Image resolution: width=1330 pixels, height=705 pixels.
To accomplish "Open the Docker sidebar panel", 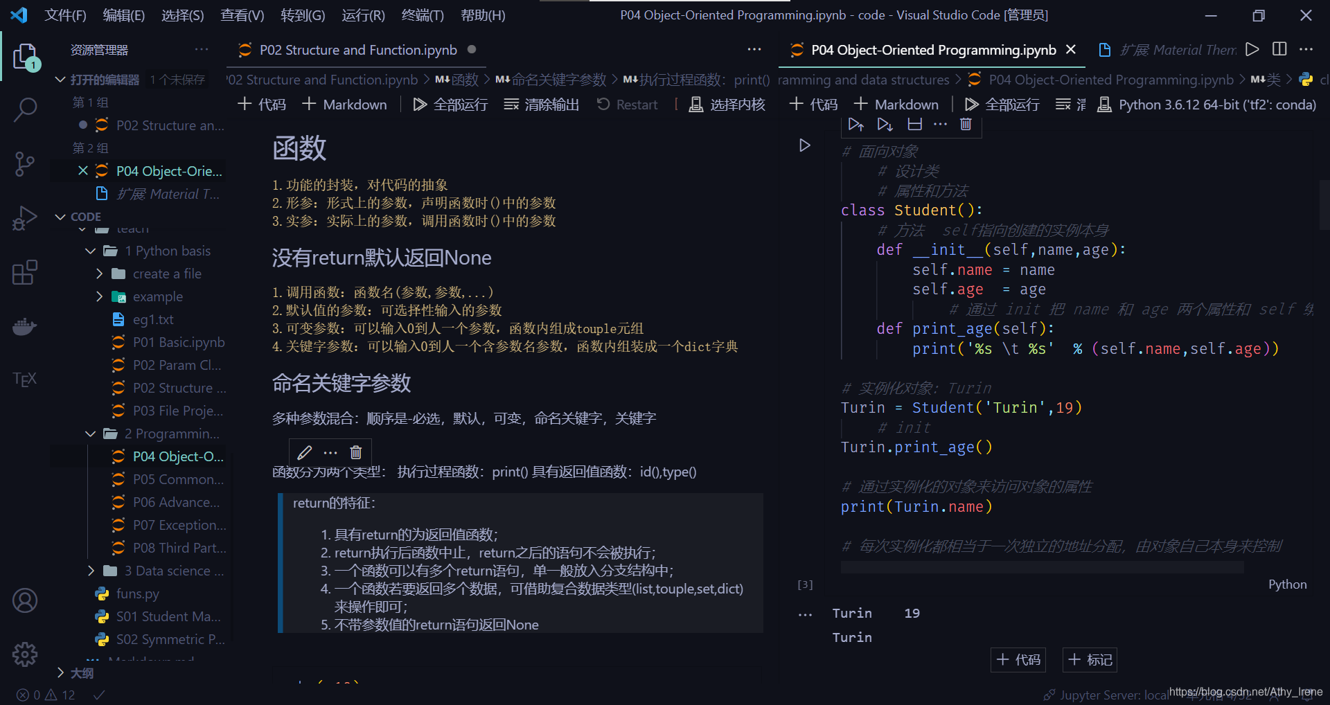I will 26,326.
